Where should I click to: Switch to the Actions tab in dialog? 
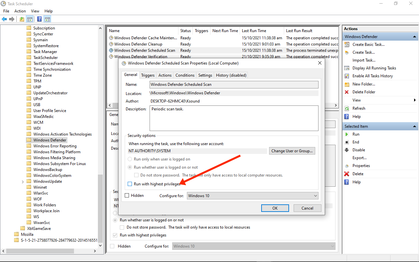point(165,75)
